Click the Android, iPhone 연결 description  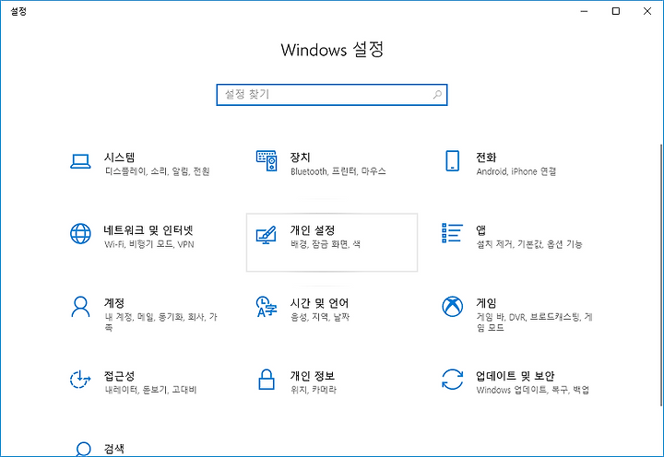point(516,171)
